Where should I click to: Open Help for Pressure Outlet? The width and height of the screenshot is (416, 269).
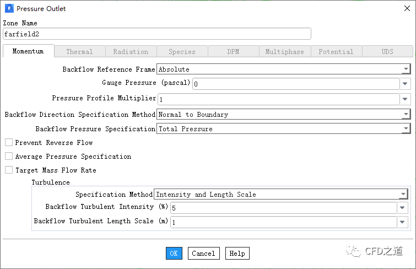237,254
